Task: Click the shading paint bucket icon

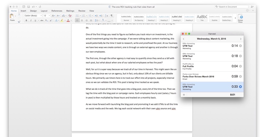Action: coord(103,20)
